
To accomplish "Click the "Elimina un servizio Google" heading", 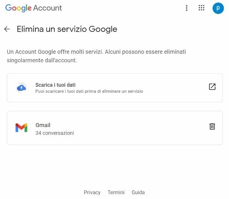I will click(67, 29).
